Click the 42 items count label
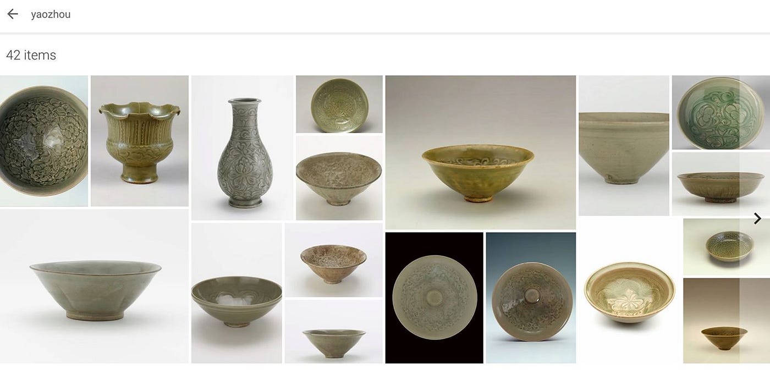770x374 pixels. tap(31, 55)
